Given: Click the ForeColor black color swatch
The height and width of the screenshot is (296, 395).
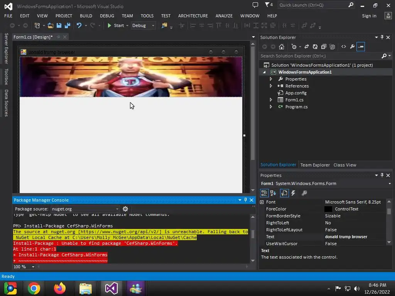Looking at the screenshot, I should (328, 209).
